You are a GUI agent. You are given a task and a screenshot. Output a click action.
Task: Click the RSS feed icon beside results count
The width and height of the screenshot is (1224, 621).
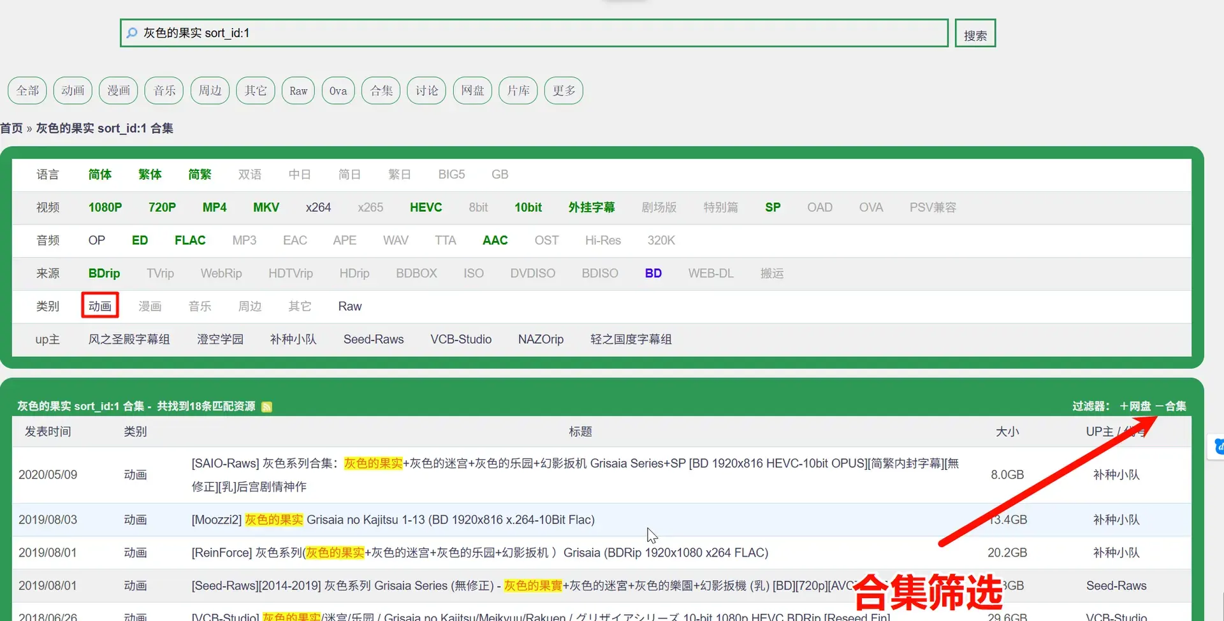(266, 407)
